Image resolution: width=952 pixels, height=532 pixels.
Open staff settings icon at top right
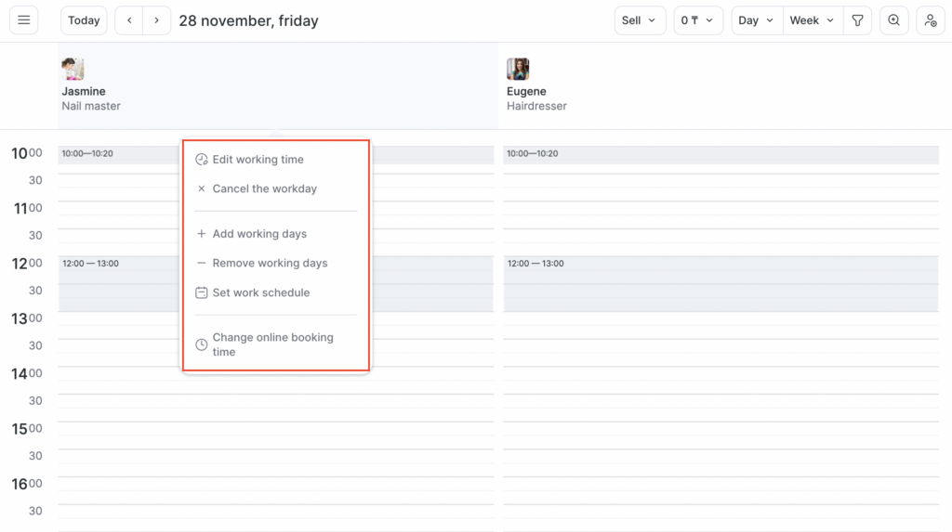931,20
